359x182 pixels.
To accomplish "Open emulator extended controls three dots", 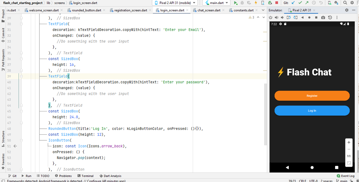I will tap(337, 17).
